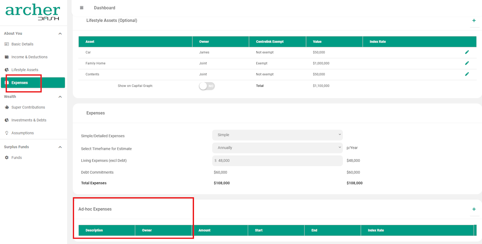Click the Funds gear icon
This screenshot has width=482, height=244.
click(6, 157)
